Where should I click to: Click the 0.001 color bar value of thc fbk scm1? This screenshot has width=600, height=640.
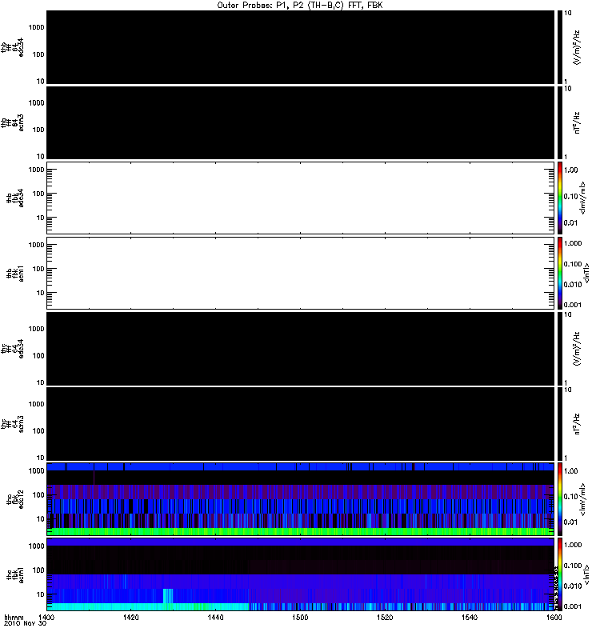point(572,606)
